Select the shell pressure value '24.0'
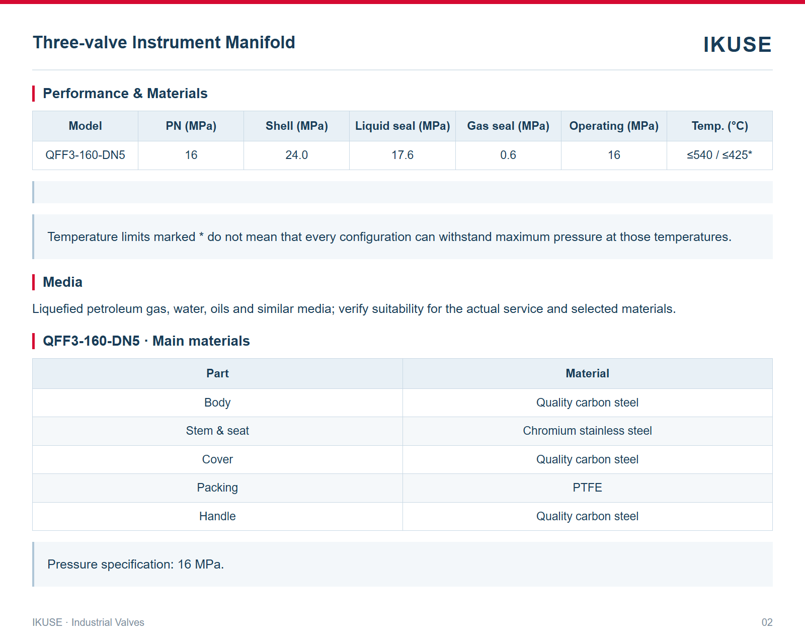The image size is (805, 642). point(297,155)
